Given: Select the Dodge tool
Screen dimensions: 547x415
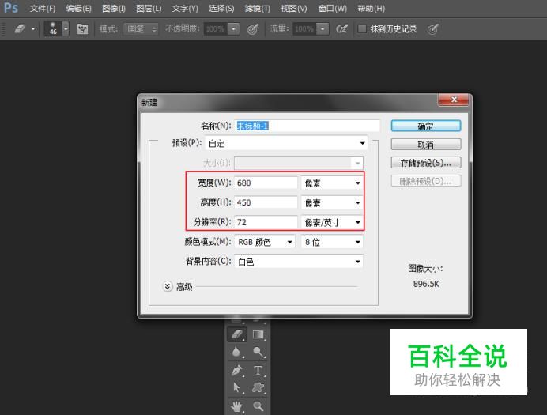Looking at the screenshot, I should coord(258,353).
